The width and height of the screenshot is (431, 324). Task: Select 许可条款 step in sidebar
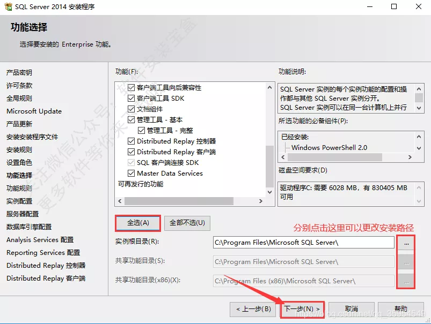click(19, 85)
